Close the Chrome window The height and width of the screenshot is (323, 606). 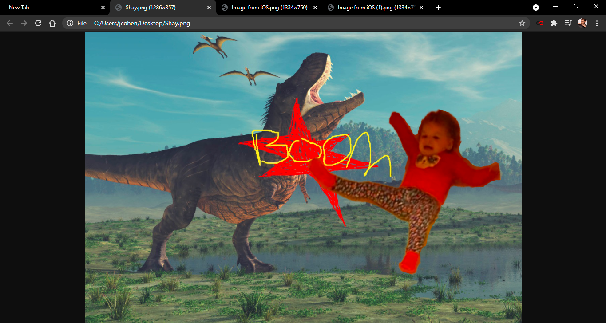596,7
